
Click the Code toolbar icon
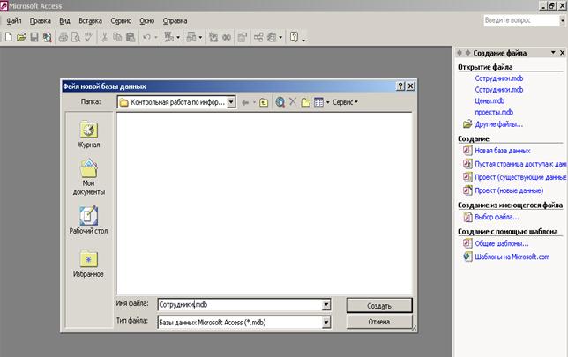[213, 37]
